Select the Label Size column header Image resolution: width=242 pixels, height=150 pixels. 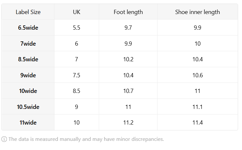28,12
